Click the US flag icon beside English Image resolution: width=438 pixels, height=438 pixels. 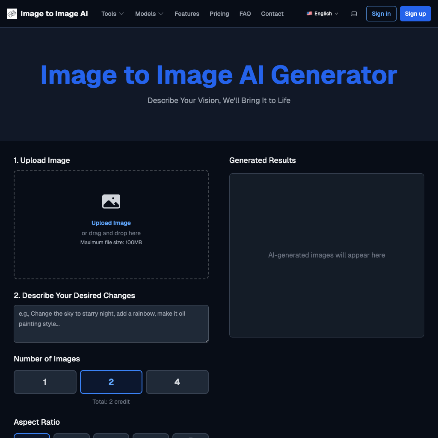[x=309, y=13]
